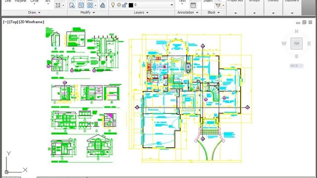Click the black layer color swatch
Viewport: 317px width, 178px height.
[131, 5]
